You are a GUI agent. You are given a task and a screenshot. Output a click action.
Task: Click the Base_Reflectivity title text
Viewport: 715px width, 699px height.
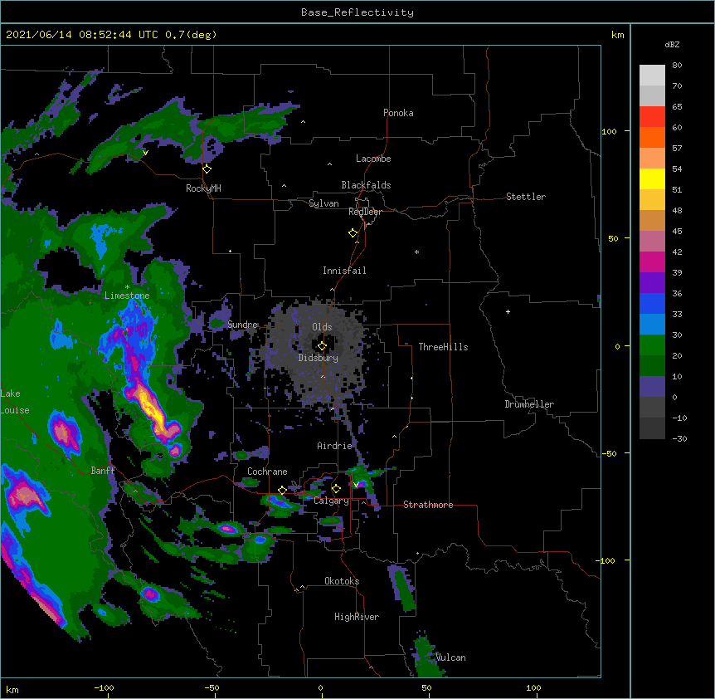[x=357, y=12]
